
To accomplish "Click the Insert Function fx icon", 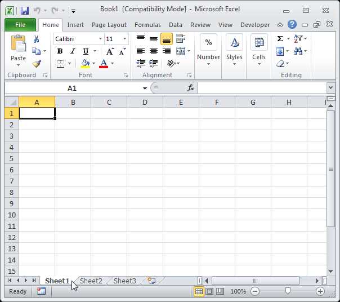I will pos(191,88).
